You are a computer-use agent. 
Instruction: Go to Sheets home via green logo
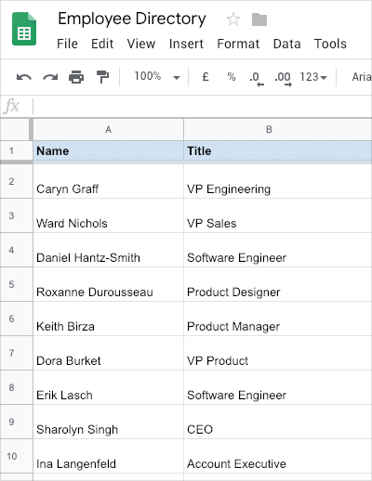24,29
